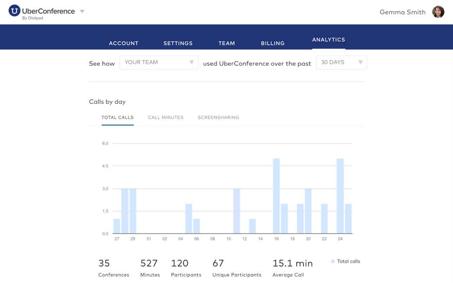Go to the ACCOUNT tab
Image resolution: width=453 pixels, height=283 pixels.
(x=124, y=43)
